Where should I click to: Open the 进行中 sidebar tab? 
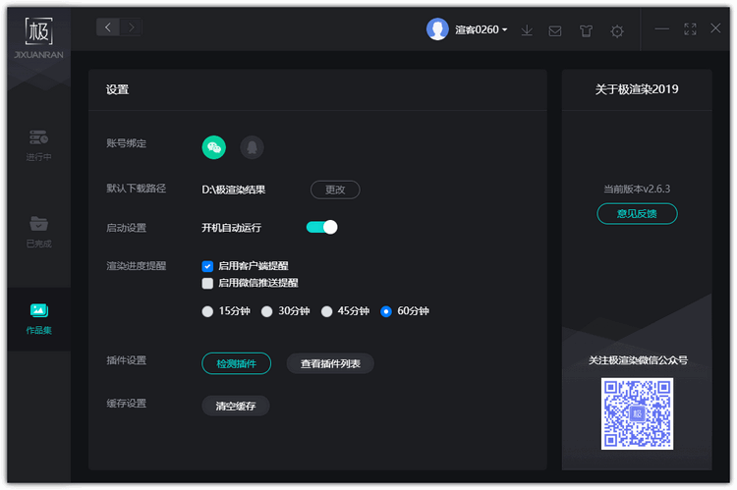pos(38,145)
